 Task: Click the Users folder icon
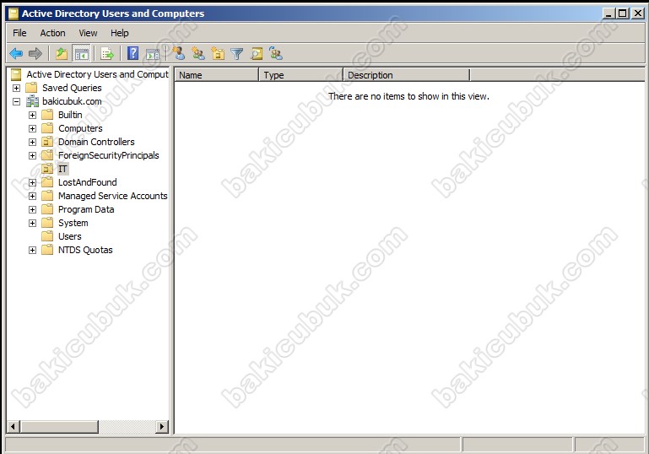[x=47, y=236]
